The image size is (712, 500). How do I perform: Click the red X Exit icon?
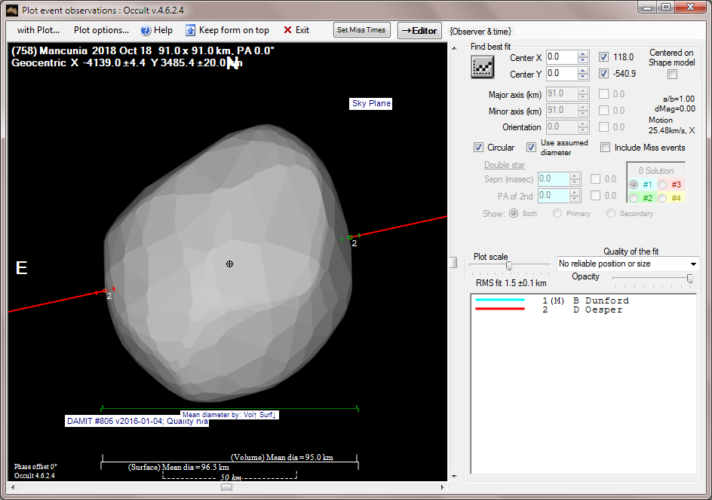coord(287,30)
